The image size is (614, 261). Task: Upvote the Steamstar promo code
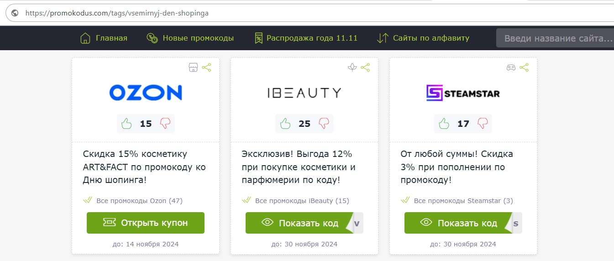pyautogui.click(x=444, y=124)
